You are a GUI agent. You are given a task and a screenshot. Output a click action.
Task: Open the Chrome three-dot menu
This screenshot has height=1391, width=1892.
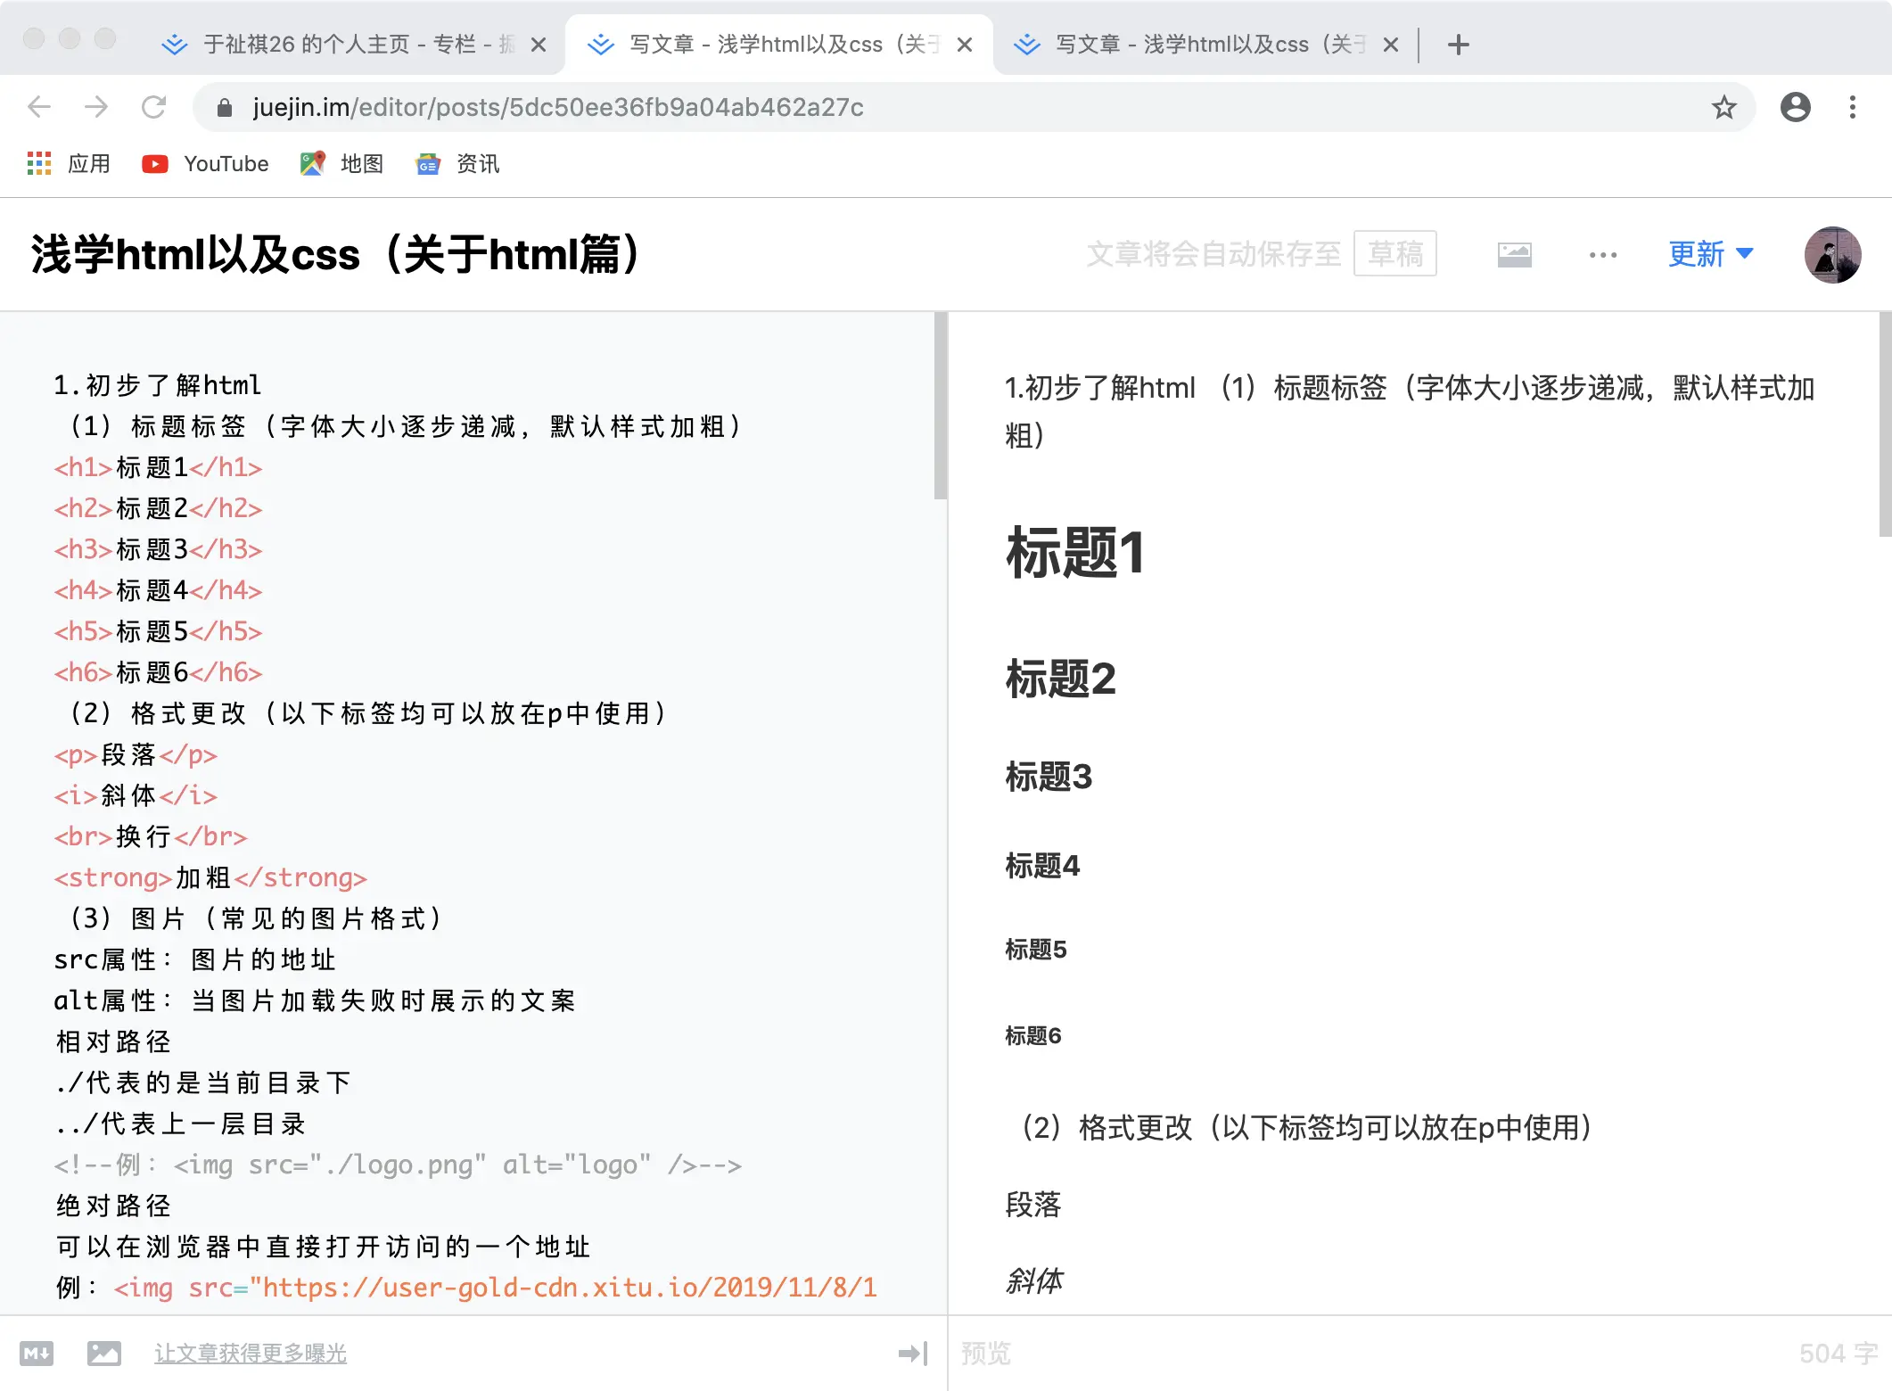[1852, 108]
